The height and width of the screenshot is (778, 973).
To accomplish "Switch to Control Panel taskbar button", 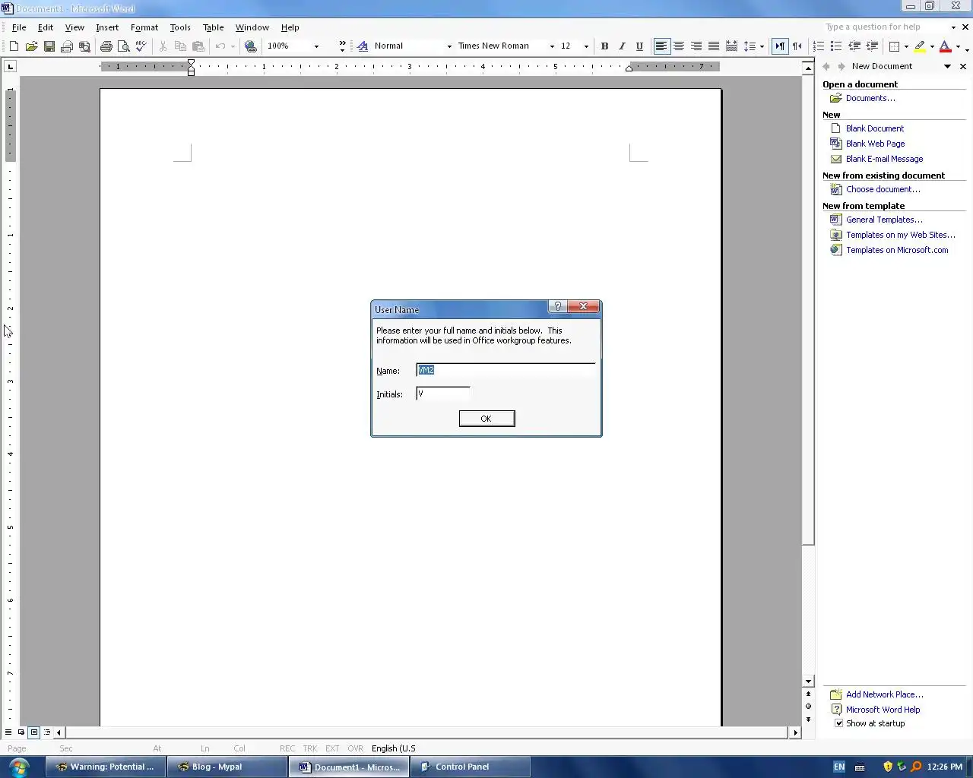I will click(x=470, y=767).
